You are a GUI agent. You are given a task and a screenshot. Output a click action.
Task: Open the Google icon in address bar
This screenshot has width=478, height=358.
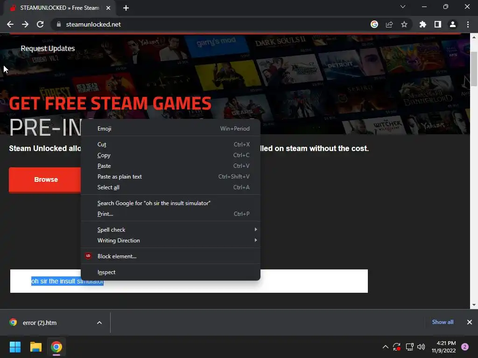point(374,24)
